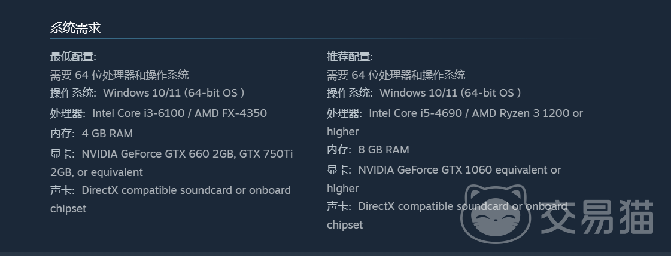Click the 交易猫 watermark text
Screen dimensions: 671x256
click(x=597, y=216)
